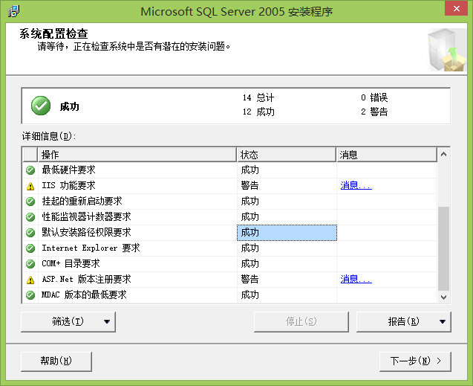Sort by the 消息 column header
Screen dimensions: 473x386
tap(387, 155)
